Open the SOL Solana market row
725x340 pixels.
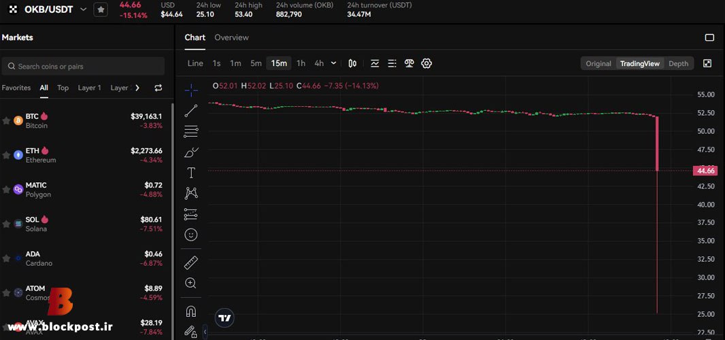tap(86, 224)
